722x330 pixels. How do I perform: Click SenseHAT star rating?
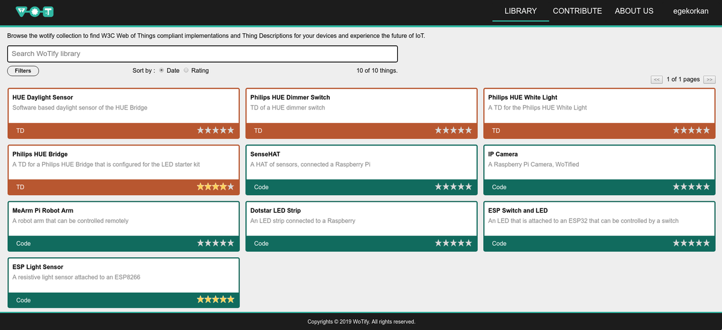454,187
